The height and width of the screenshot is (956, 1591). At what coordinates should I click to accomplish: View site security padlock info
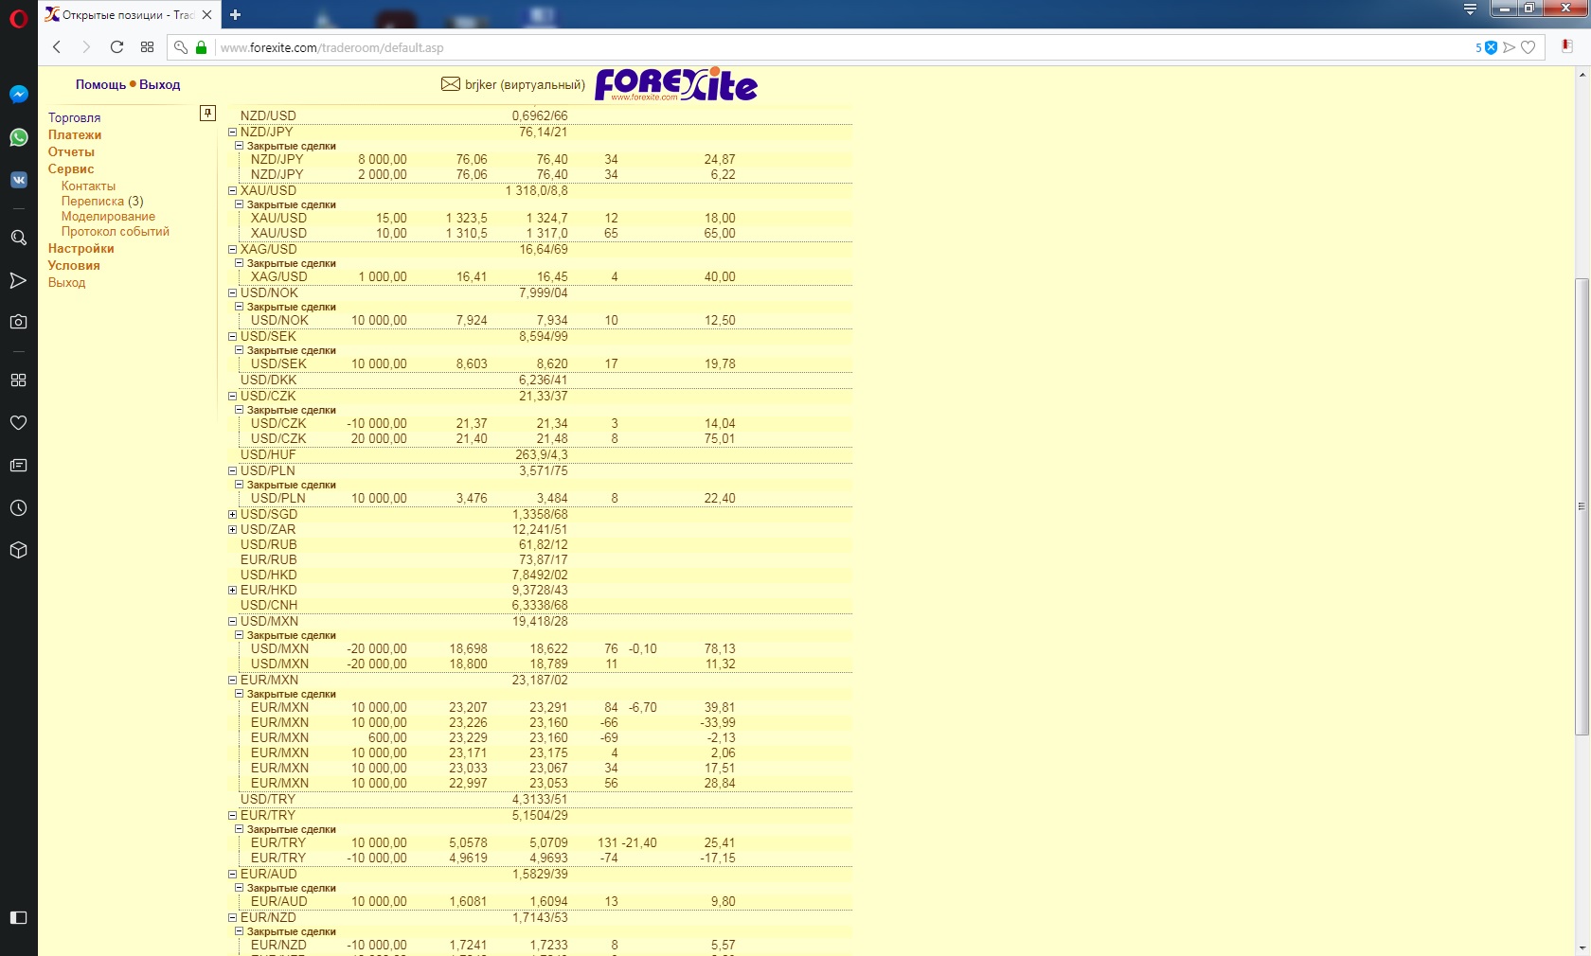point(201,47)
